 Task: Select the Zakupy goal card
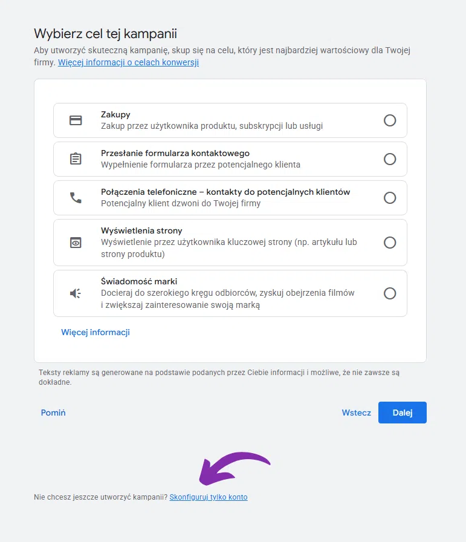click(233, 120)
